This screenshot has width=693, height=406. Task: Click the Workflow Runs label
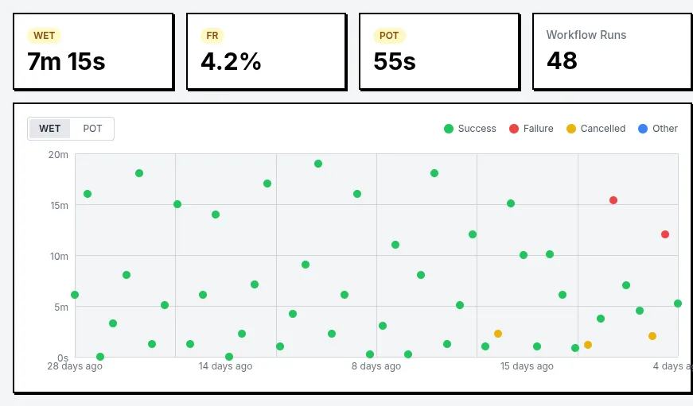[x=586, y=35]
